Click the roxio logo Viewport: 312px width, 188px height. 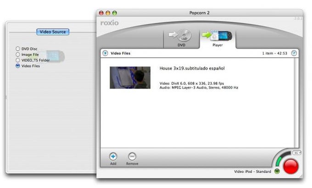click(x=110, y=23)
